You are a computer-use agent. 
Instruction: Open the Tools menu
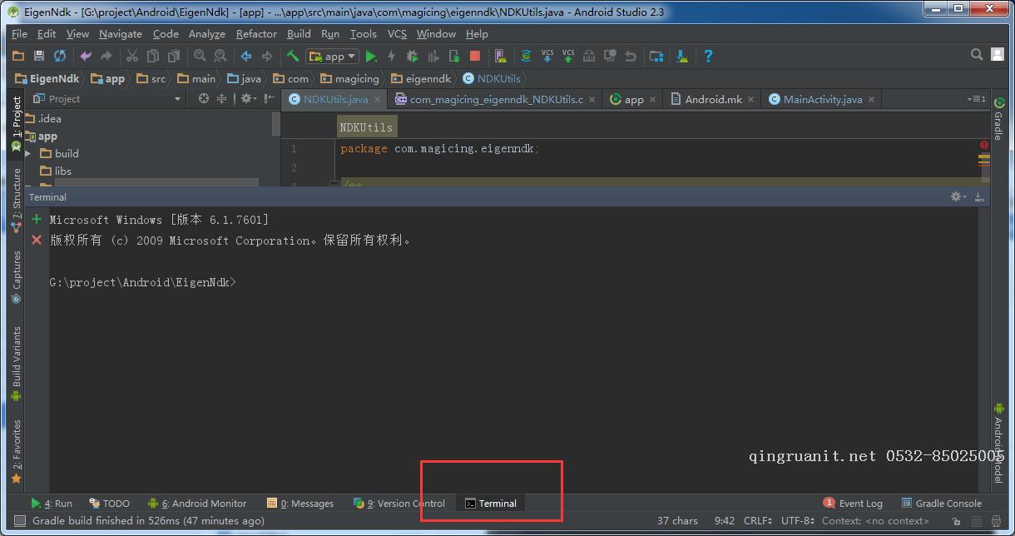pyautogui.click(x=363, y=34)
